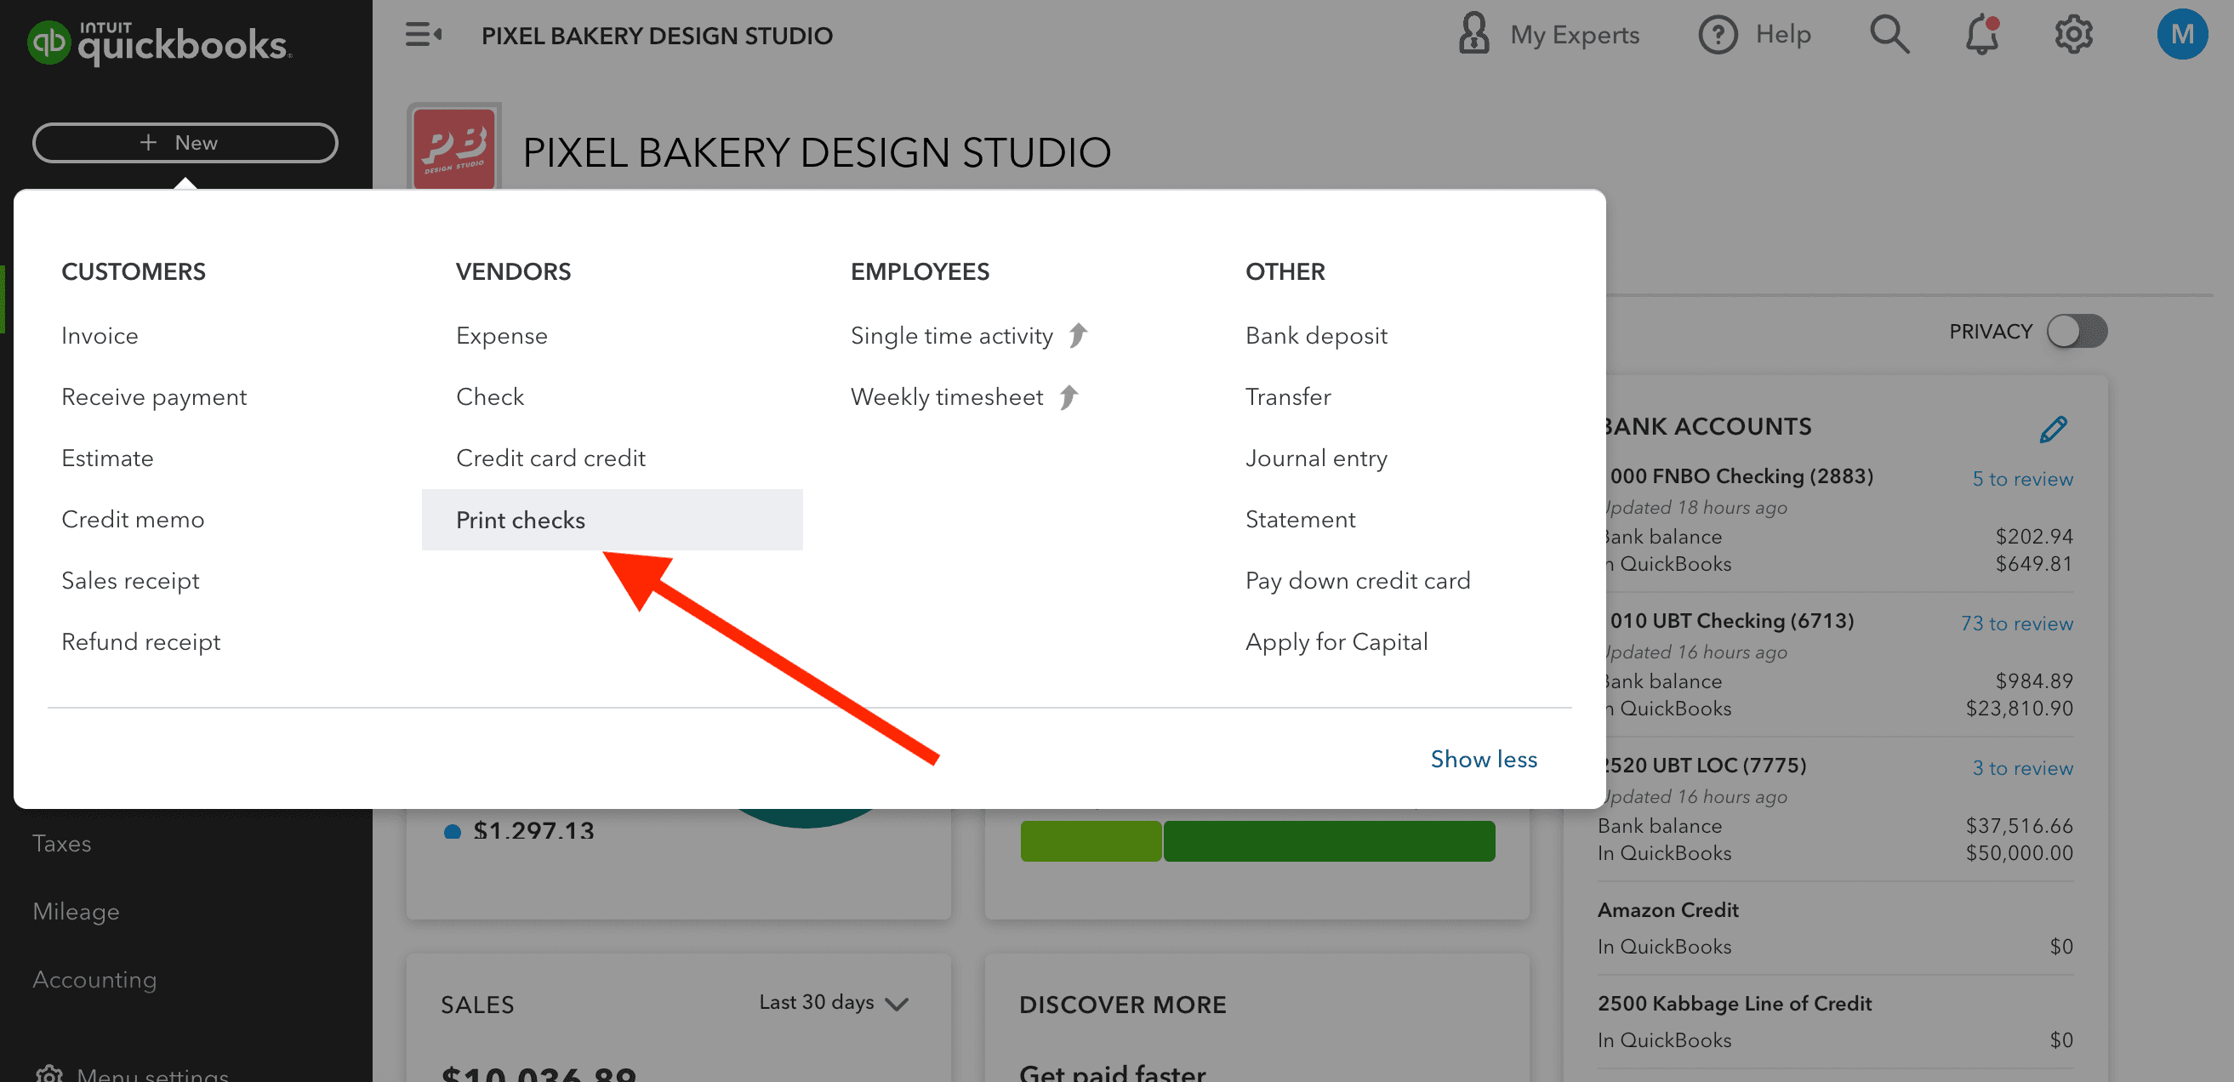
Task: Select Single time activity
Action: [951, 335]
